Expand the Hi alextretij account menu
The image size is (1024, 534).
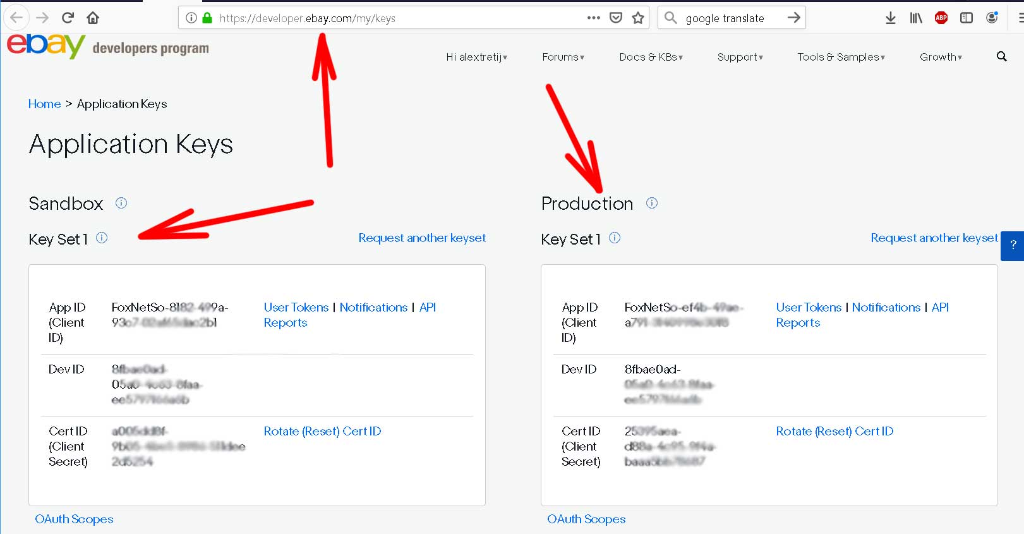(477, 57)
